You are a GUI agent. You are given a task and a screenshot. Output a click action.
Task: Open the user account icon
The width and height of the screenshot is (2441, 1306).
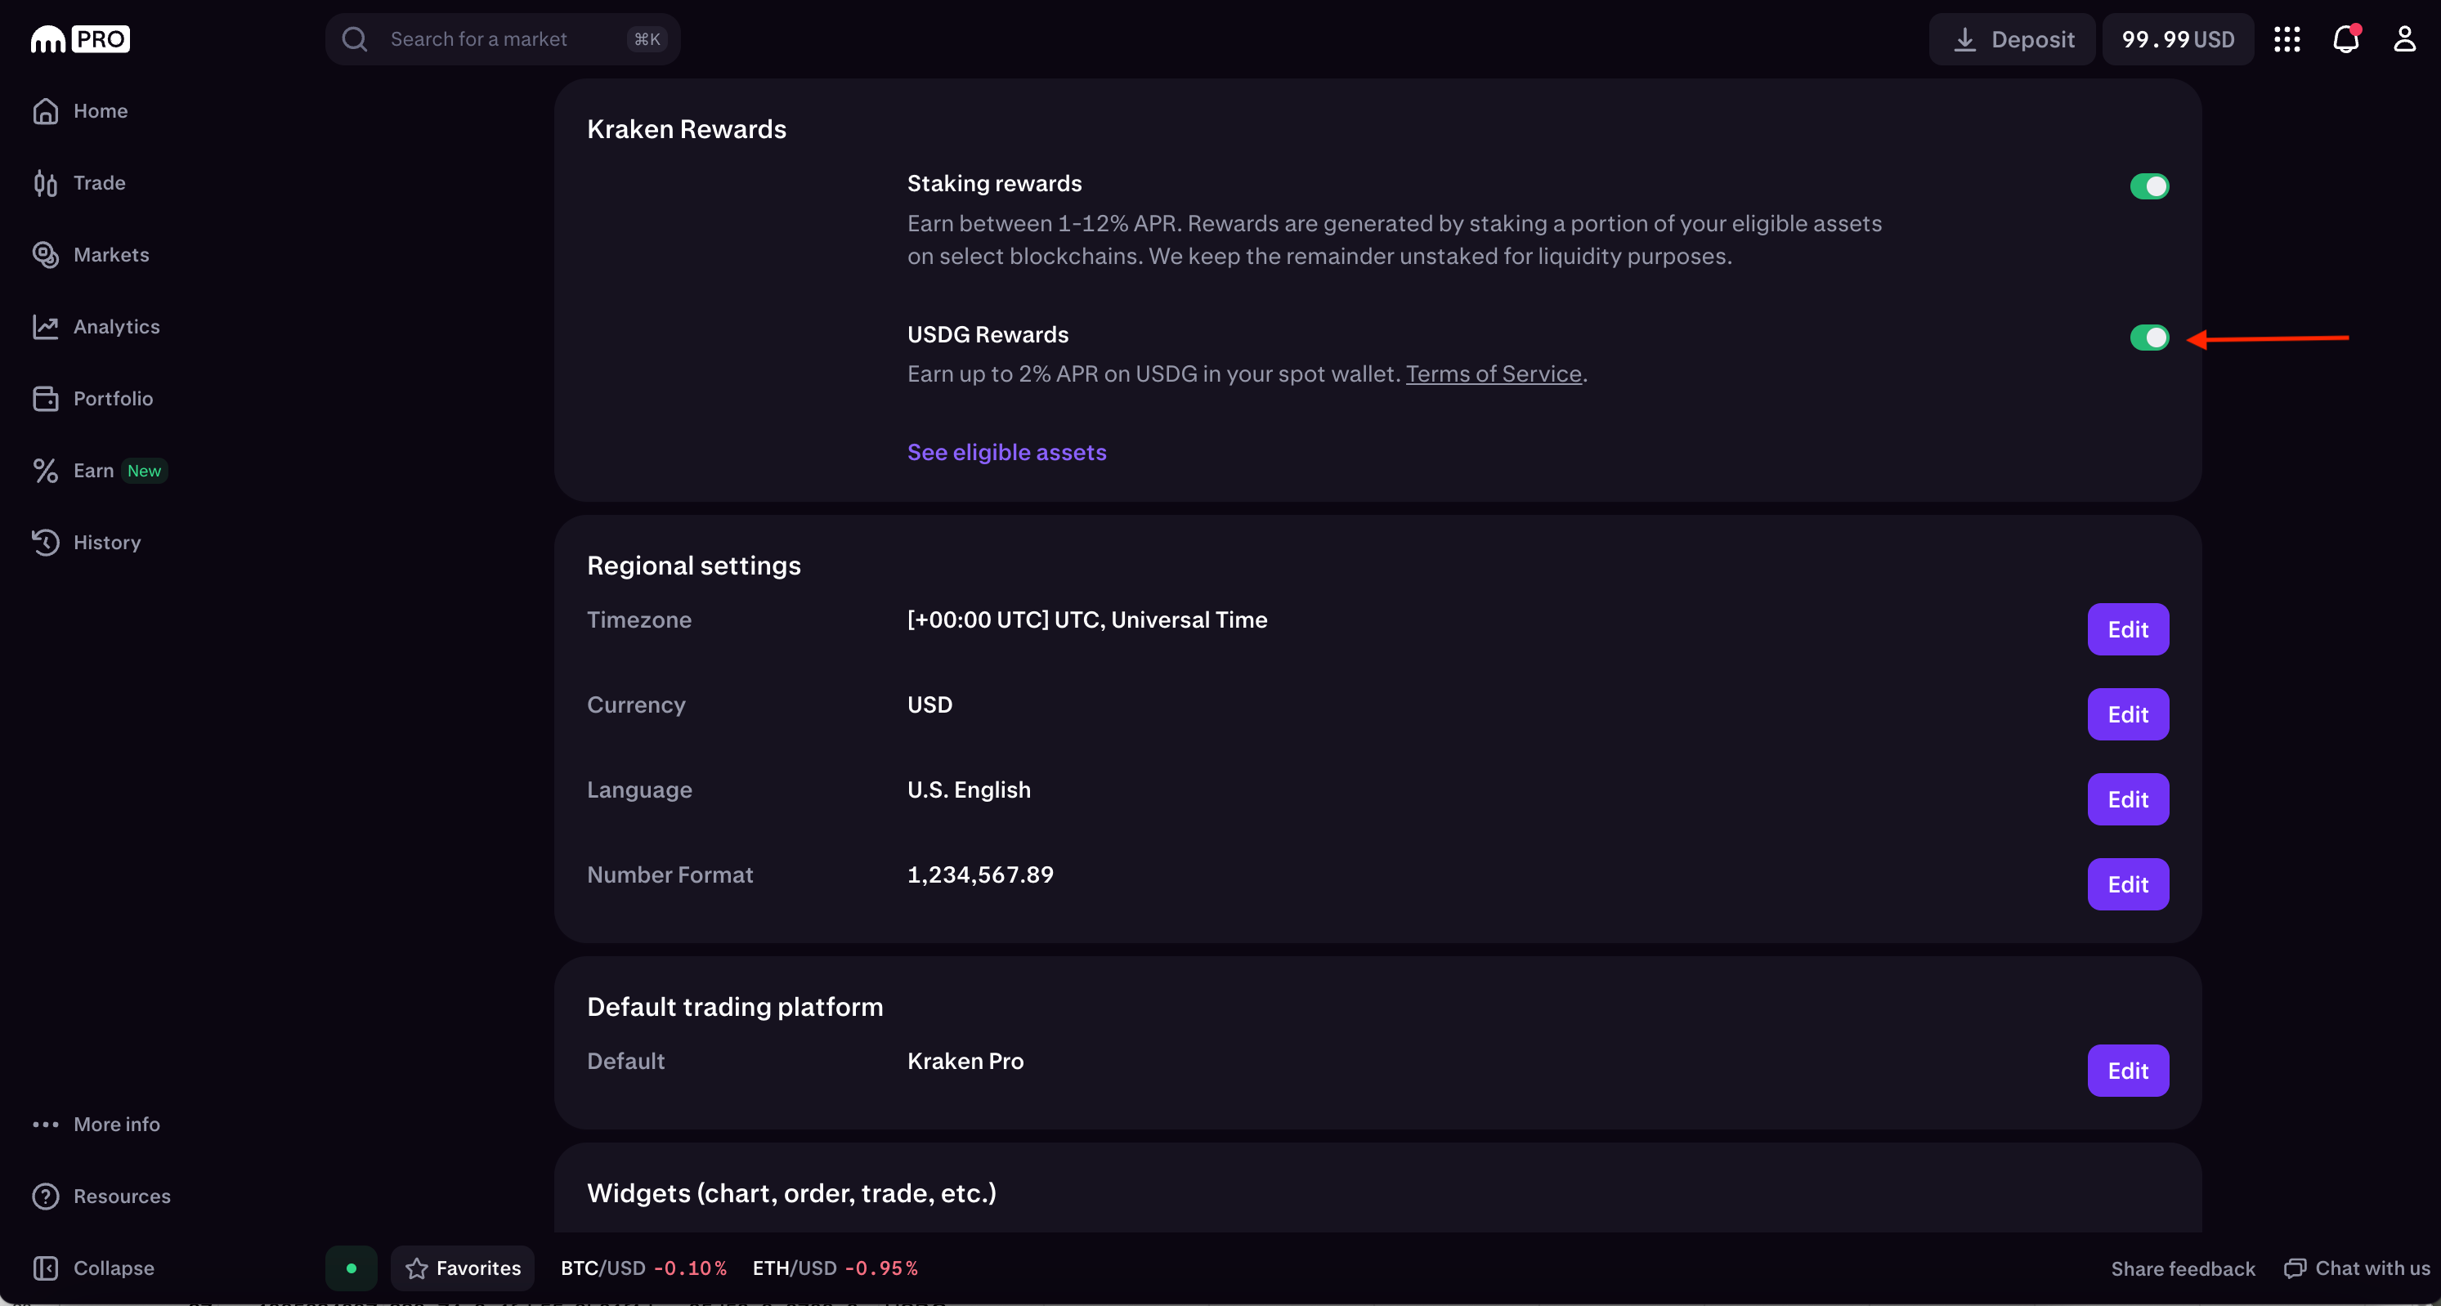tap(2404, 39)
